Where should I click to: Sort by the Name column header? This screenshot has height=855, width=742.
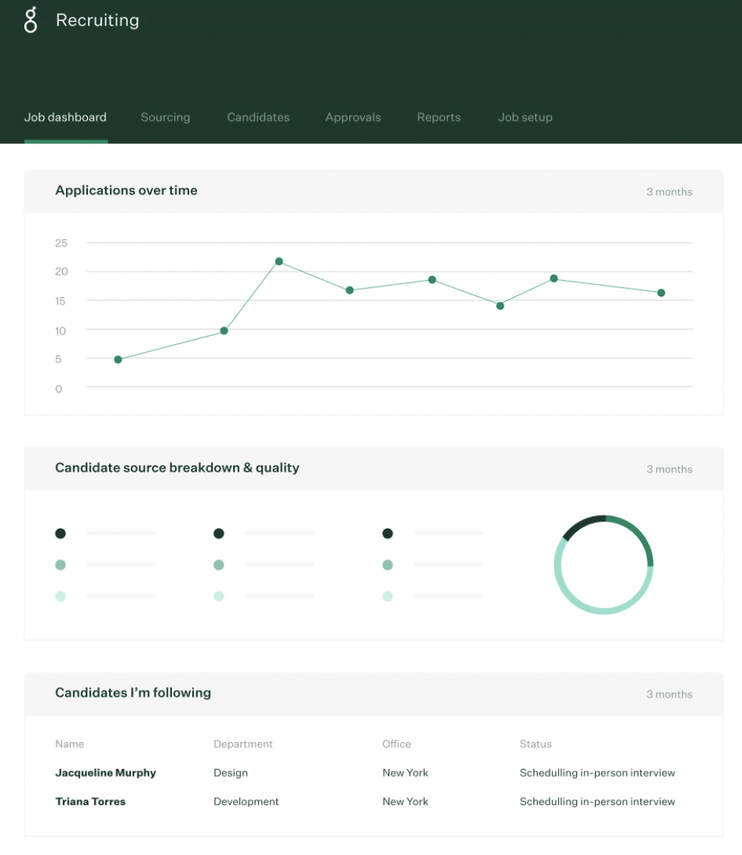tap(70, 744)
